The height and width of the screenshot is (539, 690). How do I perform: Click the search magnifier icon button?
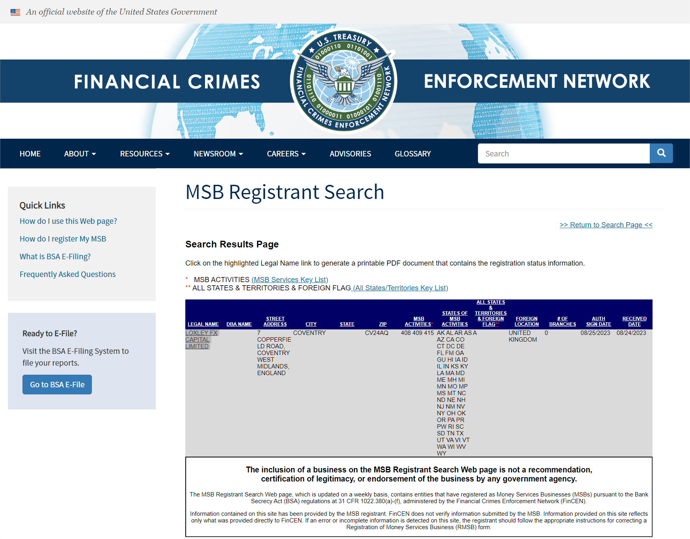pyautogui.click(x=661, y=153)
